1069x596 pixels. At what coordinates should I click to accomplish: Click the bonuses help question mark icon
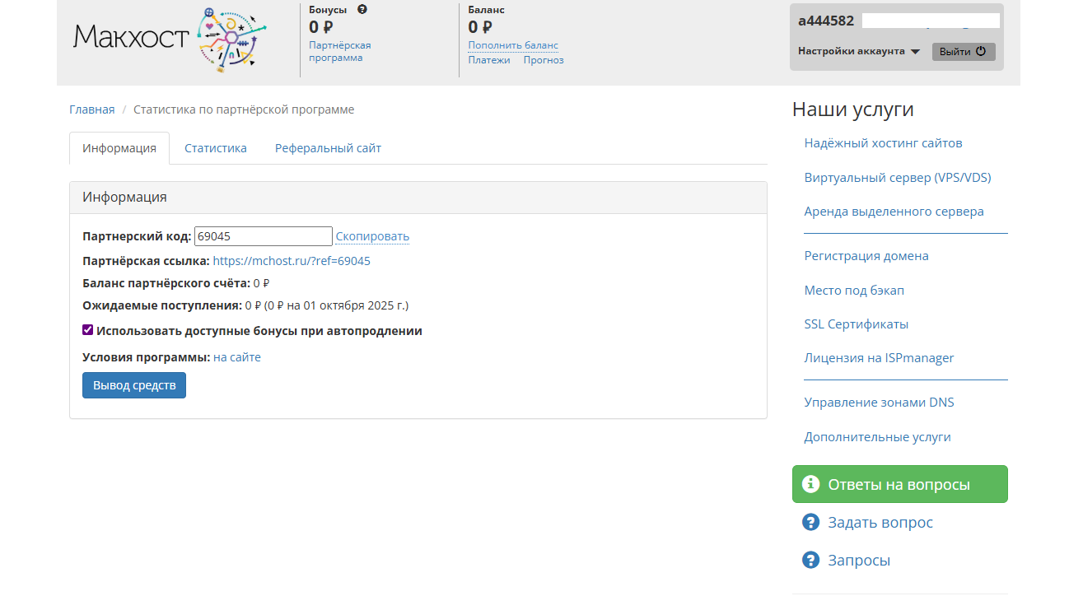tap(362, 10)
